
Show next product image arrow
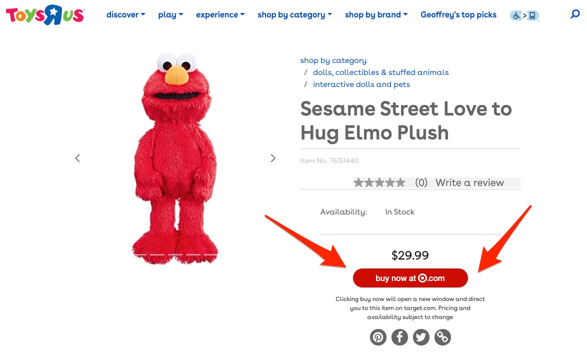(x=273, y=158)
